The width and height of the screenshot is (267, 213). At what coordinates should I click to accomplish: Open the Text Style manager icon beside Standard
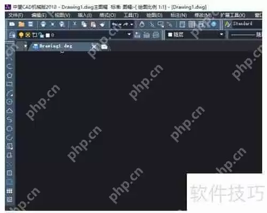pos(227,24)
